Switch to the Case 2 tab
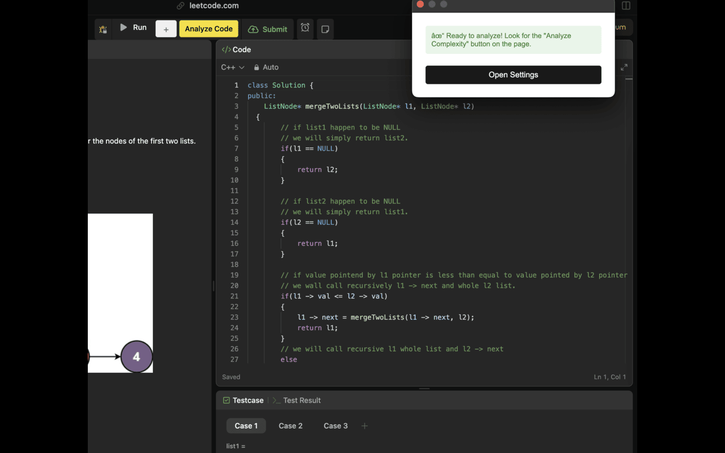Viewport: 725px width, 453px height. coord(291,426)
